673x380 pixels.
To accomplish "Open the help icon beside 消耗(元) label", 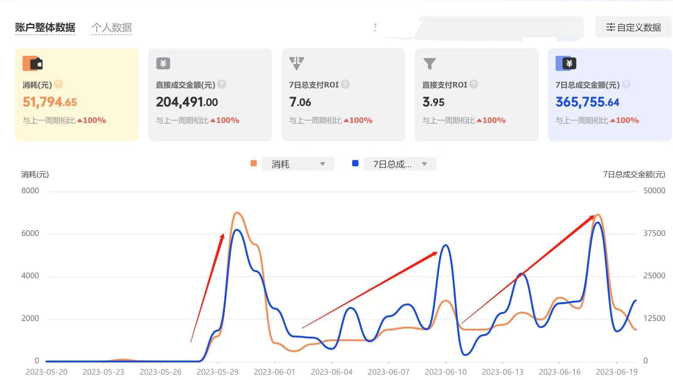I will click(58, 84).
